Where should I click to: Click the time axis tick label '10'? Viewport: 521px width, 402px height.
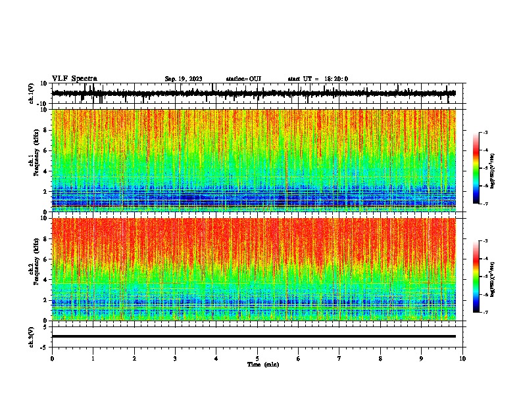coord(462,359)
